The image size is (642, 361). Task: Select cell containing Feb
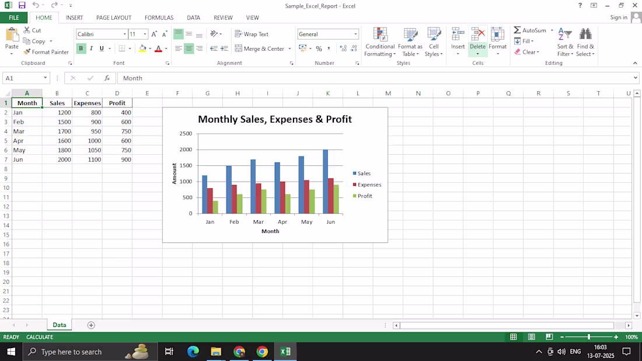coord(26,122)
